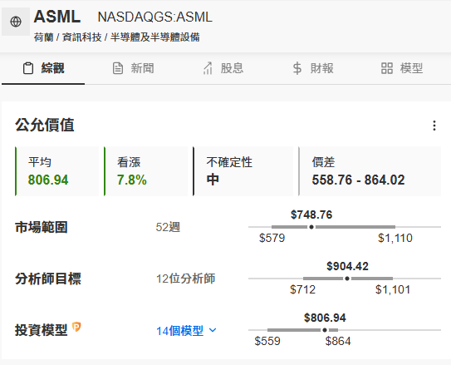Click the investment model slider marker $806.94

325,330
